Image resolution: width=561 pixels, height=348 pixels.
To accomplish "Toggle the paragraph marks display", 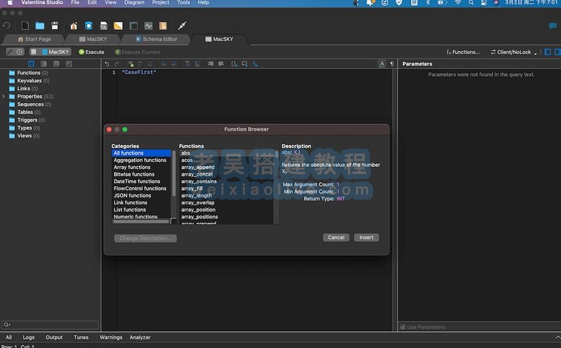I will (392, 64).
